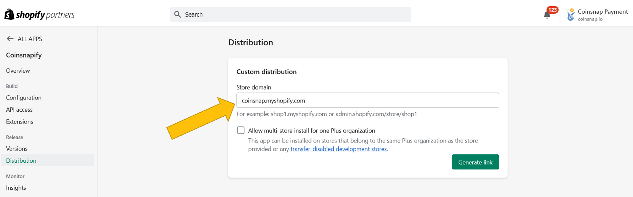Select Extensions in the Build section
This screenshot has height=197, width=633.
point(19,122)
